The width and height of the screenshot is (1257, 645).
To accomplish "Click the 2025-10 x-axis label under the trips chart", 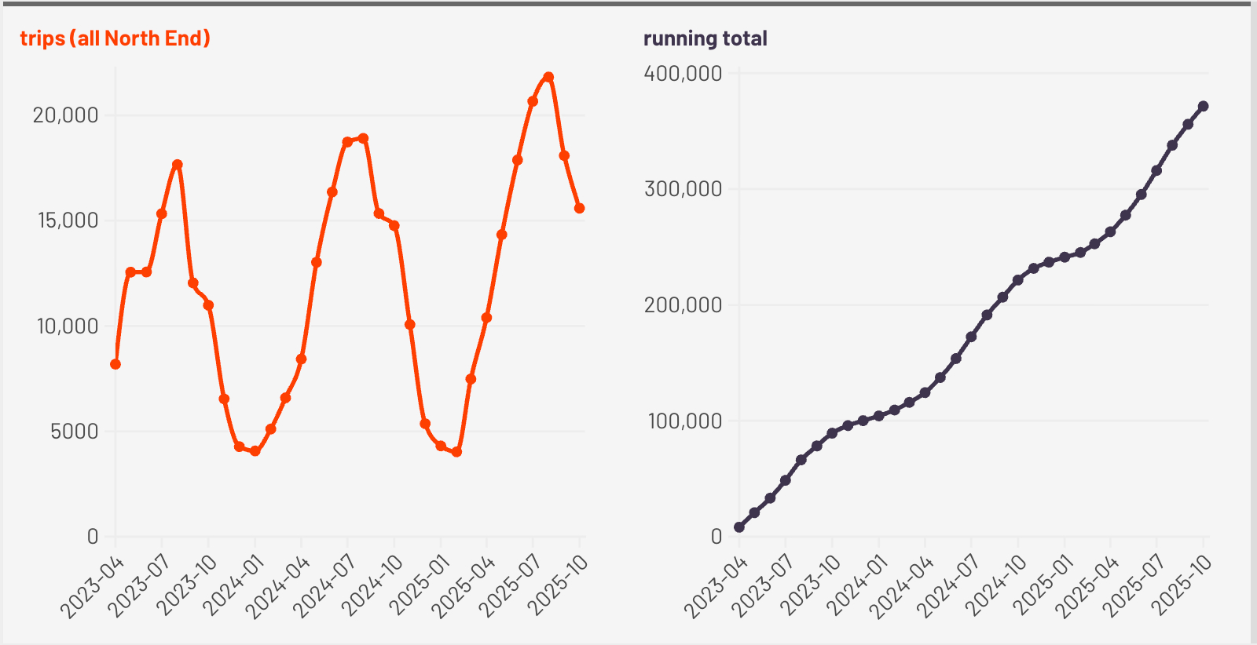I will point(558,587).
